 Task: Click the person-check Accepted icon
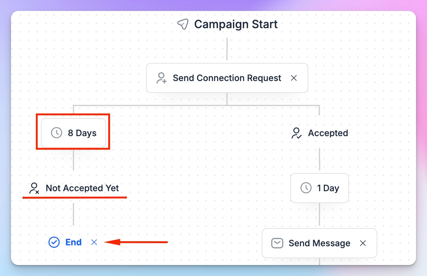(296, 133)
